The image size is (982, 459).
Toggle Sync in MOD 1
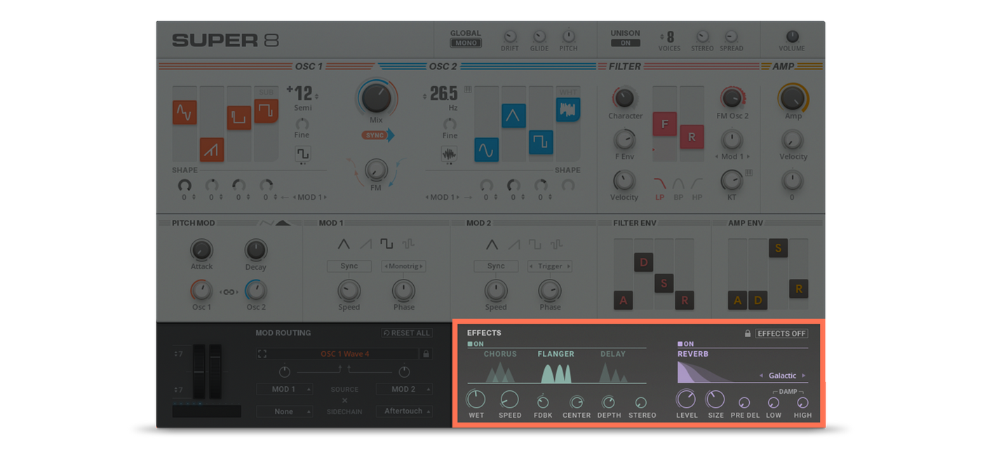[349, 266]
